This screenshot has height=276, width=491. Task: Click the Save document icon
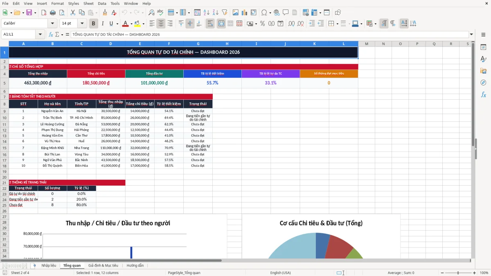29,12
